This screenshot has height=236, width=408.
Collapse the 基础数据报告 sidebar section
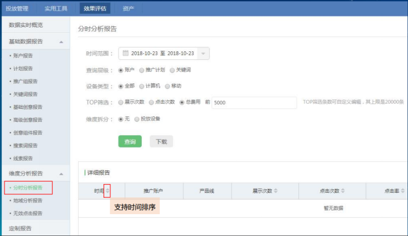pos(61,42)
